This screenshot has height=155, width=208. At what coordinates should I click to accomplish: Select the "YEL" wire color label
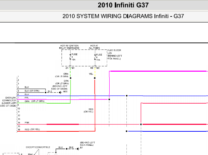91,74
